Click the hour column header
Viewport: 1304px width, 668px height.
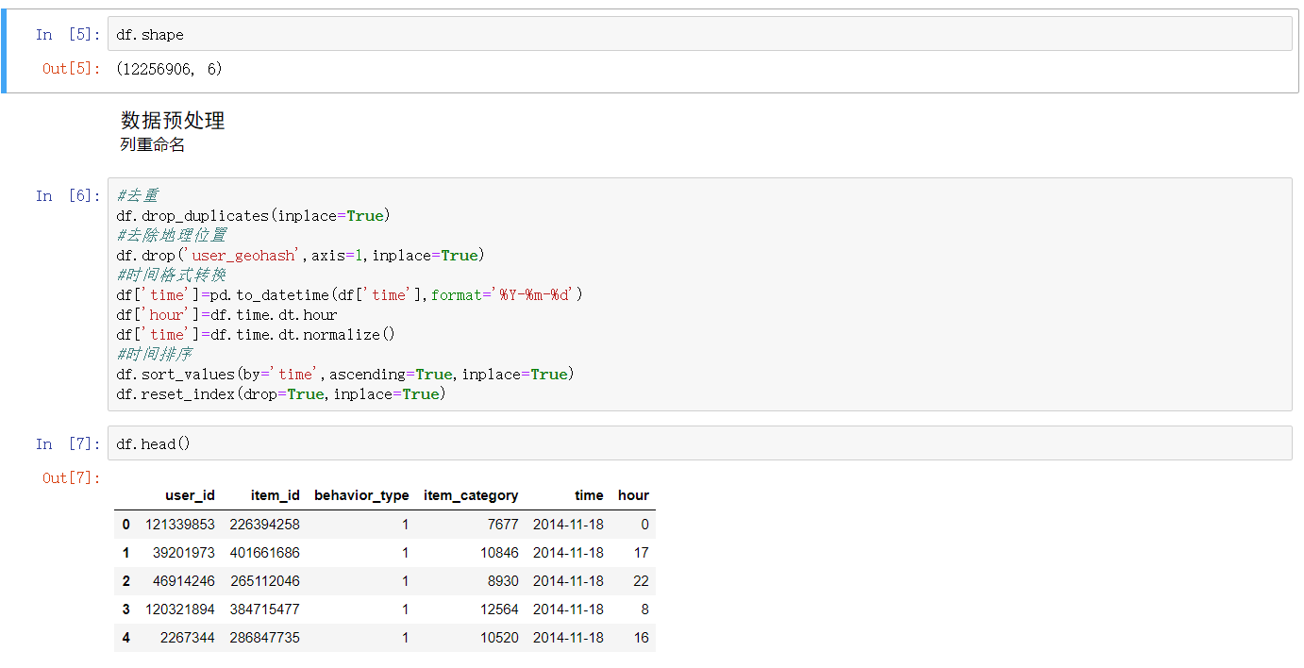[x=633, y=495]
